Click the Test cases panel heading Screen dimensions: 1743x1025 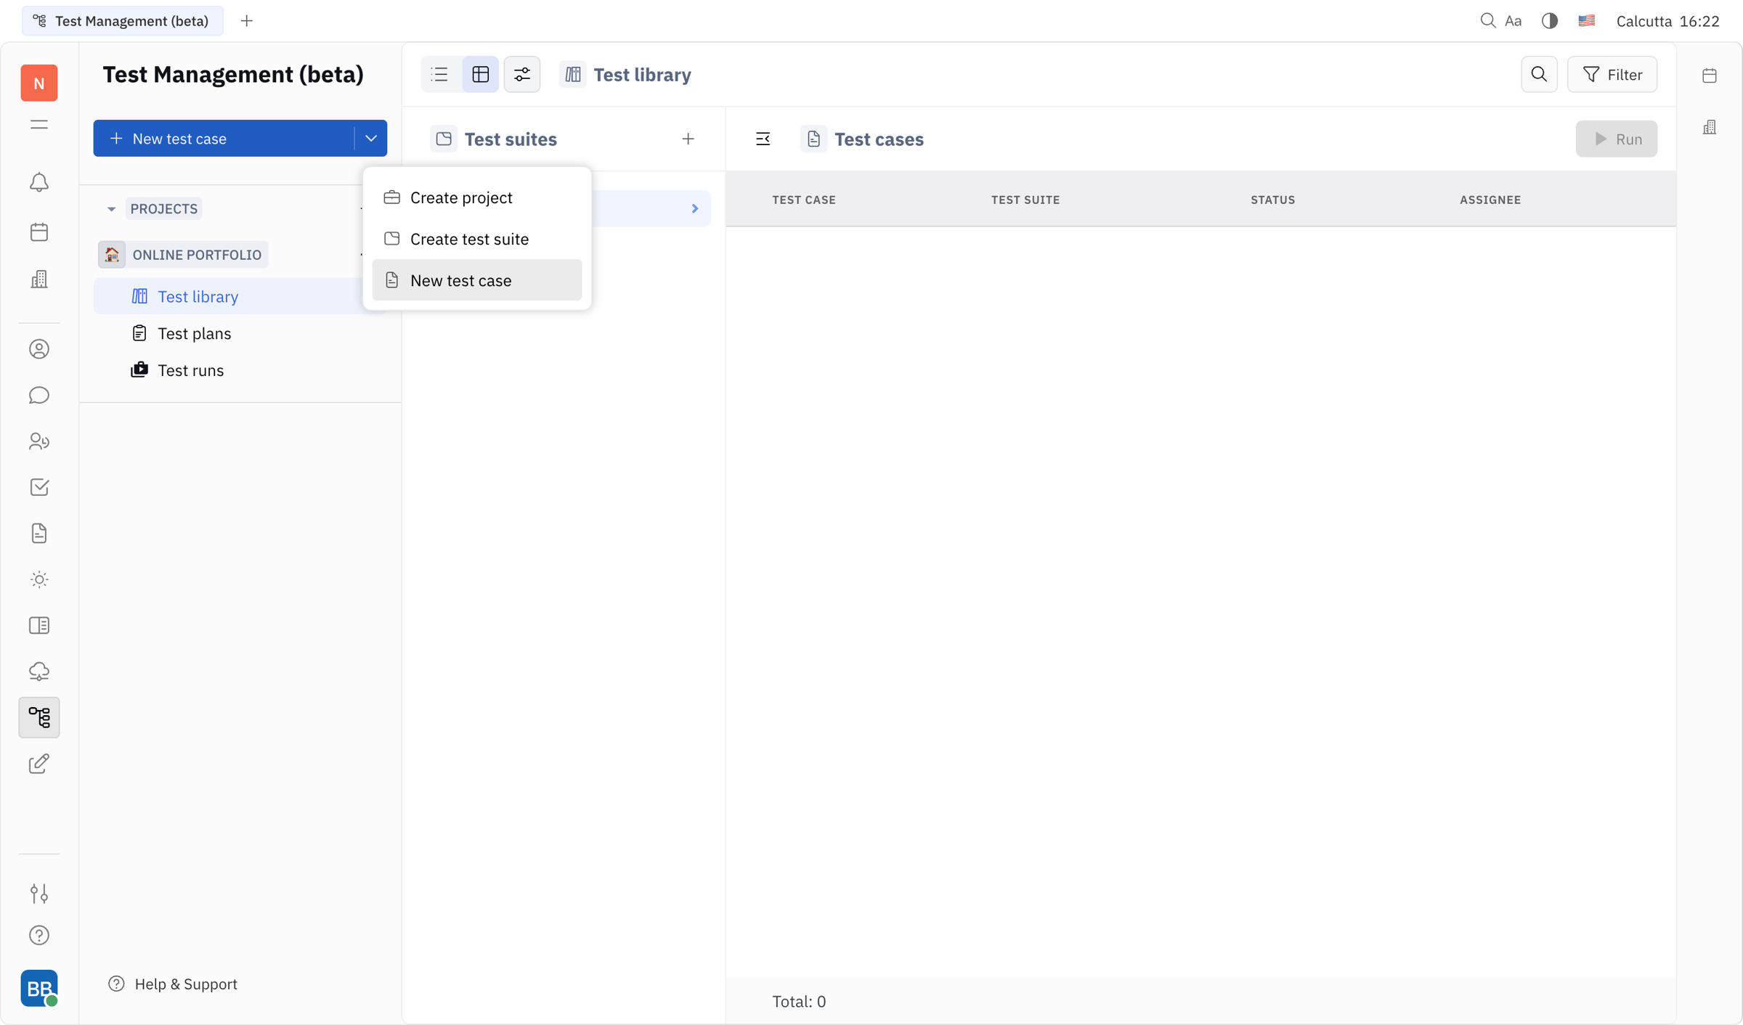pos(879,139)
